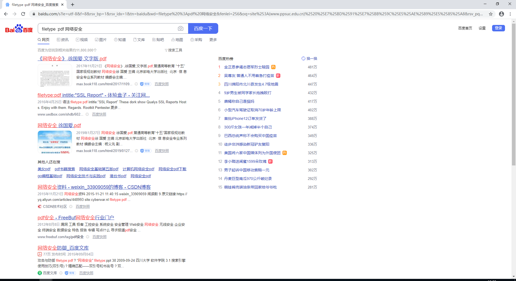Open 搜索工具 filter options
Image resolution: width=516 pixels, height=281 pixels.
(x=173, y=50)
